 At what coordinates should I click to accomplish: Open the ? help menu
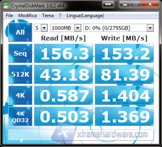[60, 16]
